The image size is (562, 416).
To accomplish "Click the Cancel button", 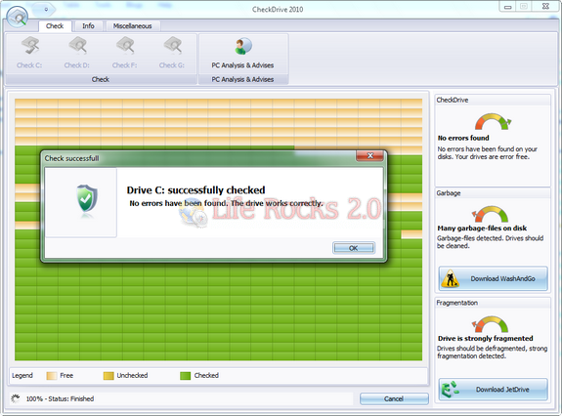I will [394, 398].
